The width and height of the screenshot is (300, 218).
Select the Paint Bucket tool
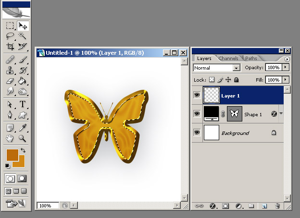pos(23,81)
